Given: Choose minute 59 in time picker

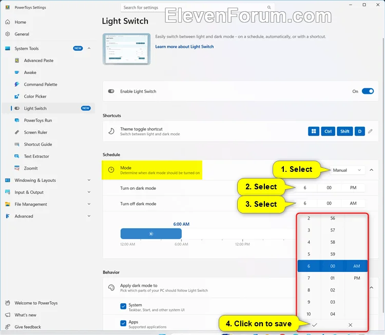Looking at the screenshot, I should 333,254.
